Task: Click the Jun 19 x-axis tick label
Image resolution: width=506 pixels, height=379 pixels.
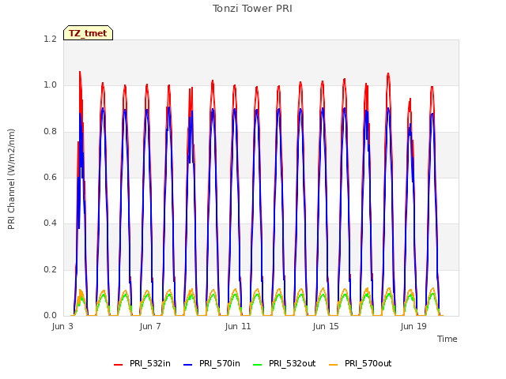Action: (x=413, y=326)
